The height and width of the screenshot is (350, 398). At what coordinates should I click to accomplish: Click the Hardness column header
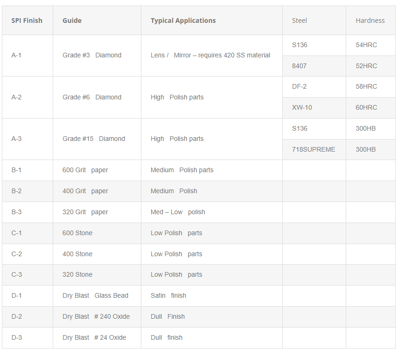[x=370, y=21]
